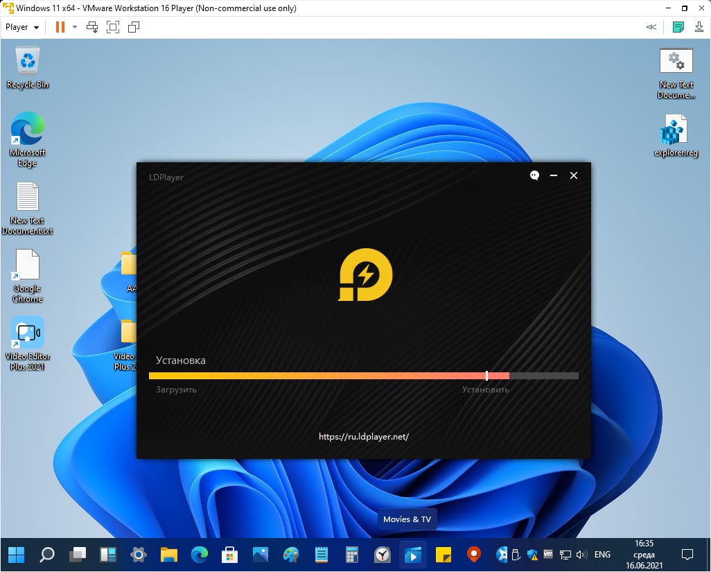Launch Microsoft Edge from taskbar
The image size is (711, 572).
[199, 554]
